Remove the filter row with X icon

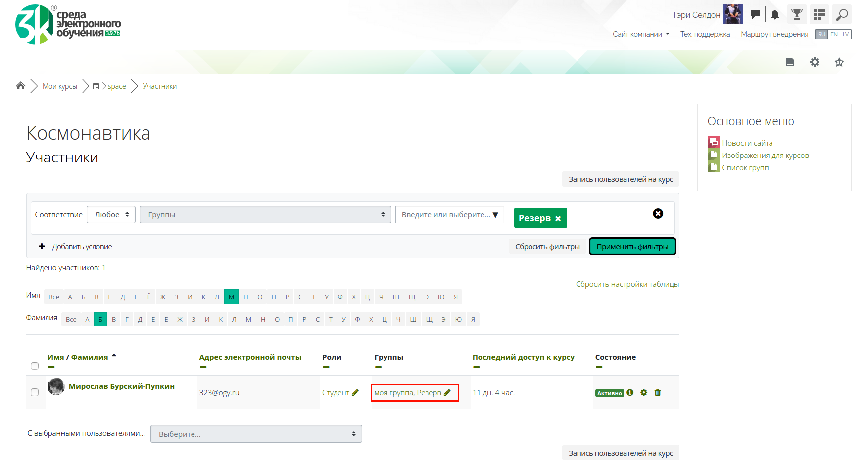(x=658, y=213)
